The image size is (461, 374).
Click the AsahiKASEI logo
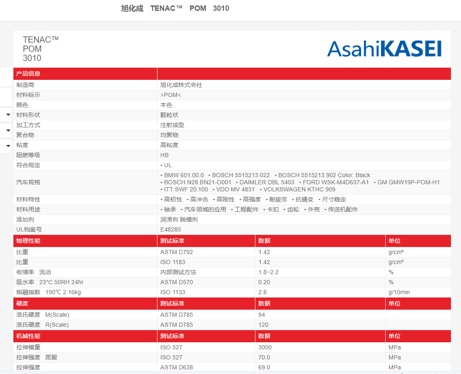(x=384, y=49)
